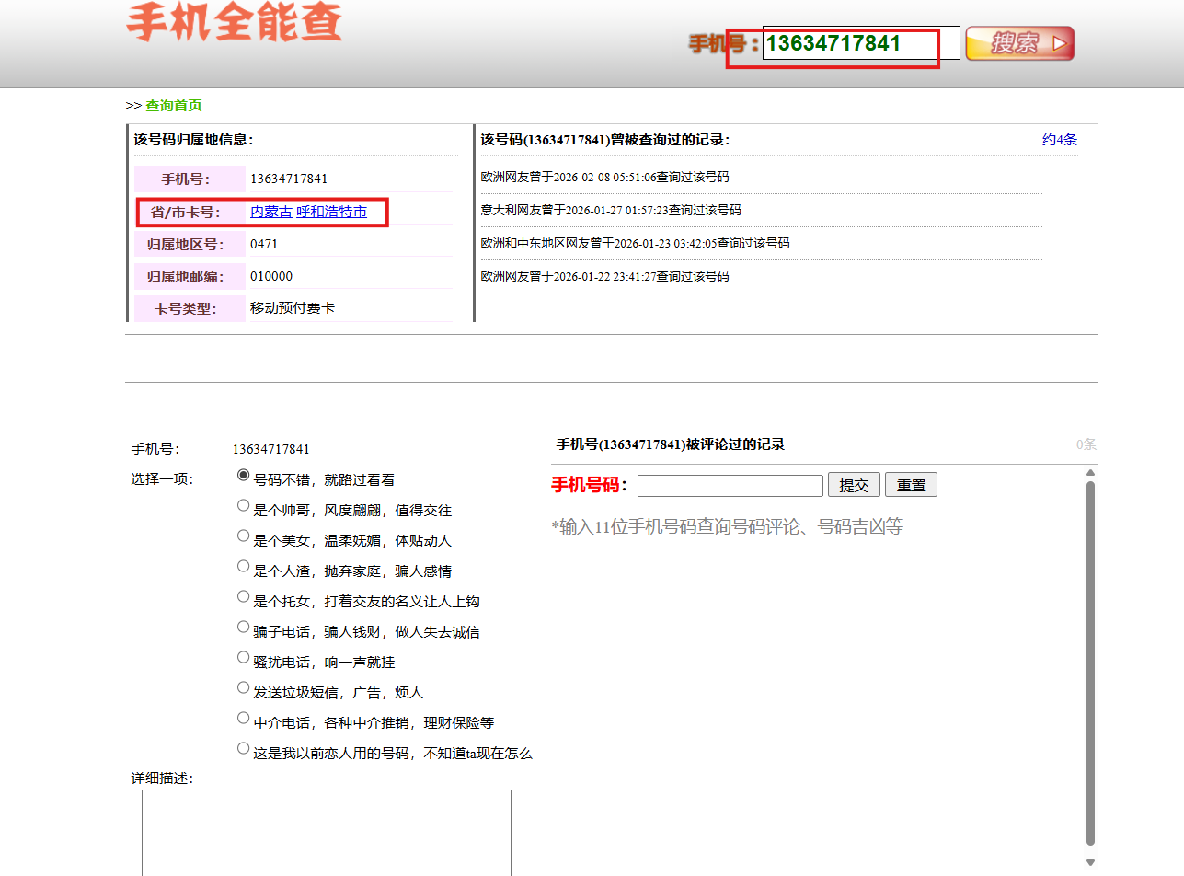
Task: Select the 骚扰电话 radio option
Action: click(x=243, y=657)
